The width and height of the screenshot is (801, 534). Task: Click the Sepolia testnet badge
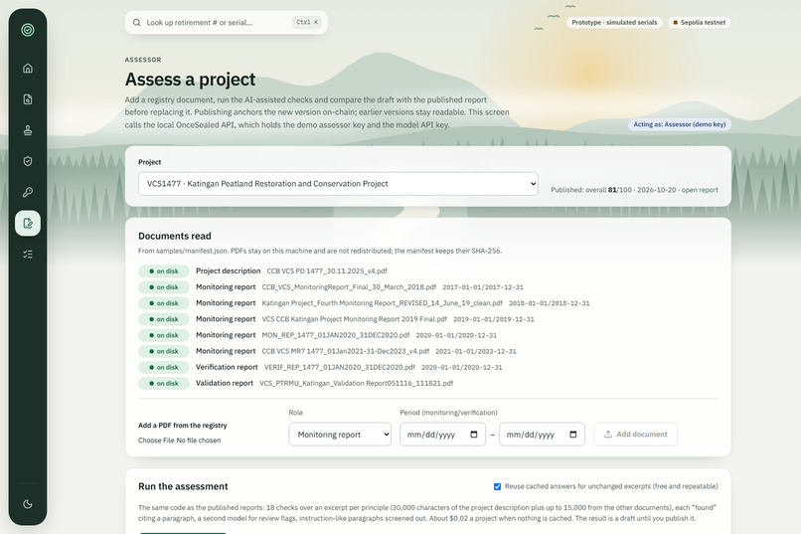click(x=699, y=23)
